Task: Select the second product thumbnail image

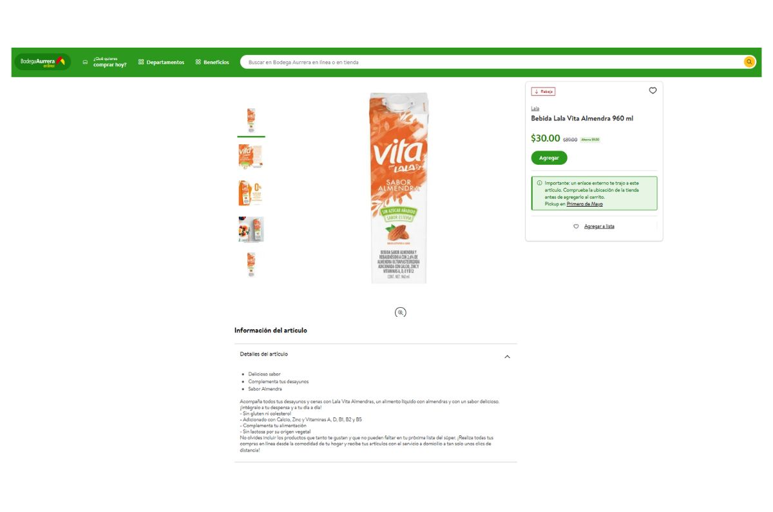Action: point(251,156)
